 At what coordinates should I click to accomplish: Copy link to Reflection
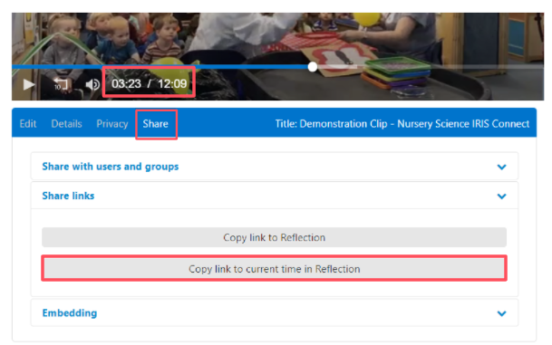(275, 237)
